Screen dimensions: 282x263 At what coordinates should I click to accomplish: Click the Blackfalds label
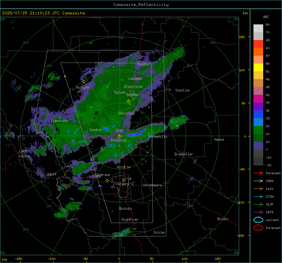coord(133,87)
